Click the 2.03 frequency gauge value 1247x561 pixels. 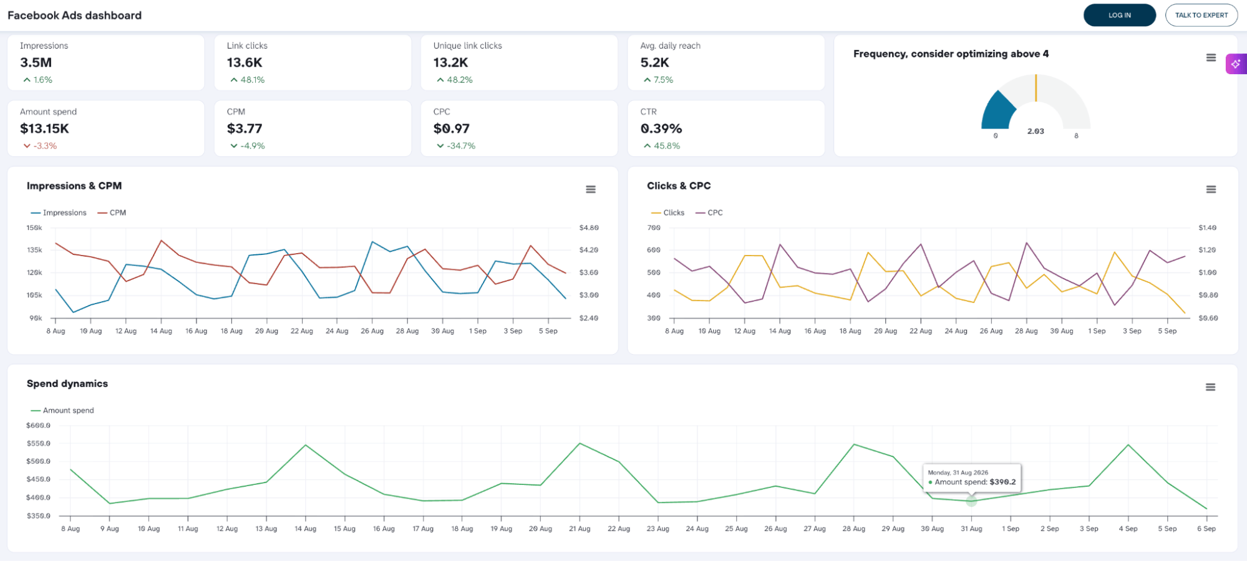pyautogui.click(x=1036, y=131)
